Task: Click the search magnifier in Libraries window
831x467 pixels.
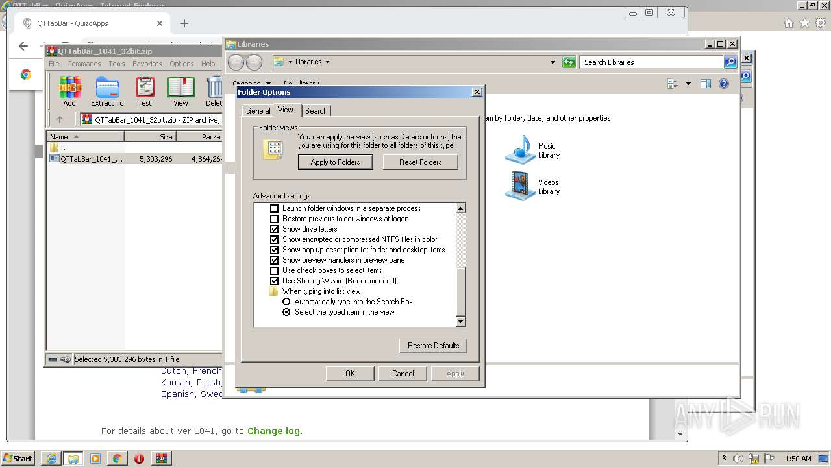Action: [x=730, y=62]
